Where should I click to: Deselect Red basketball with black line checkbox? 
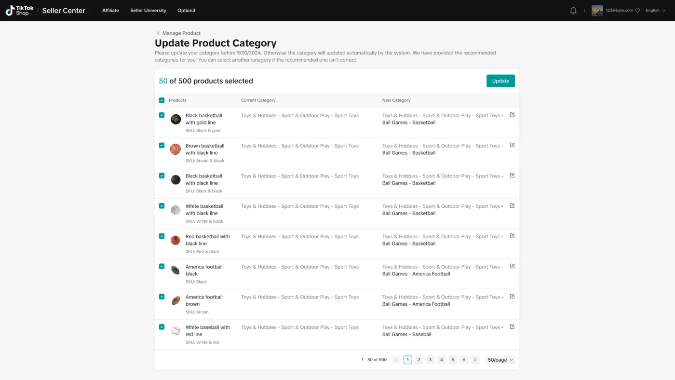(x=162, y=236)
